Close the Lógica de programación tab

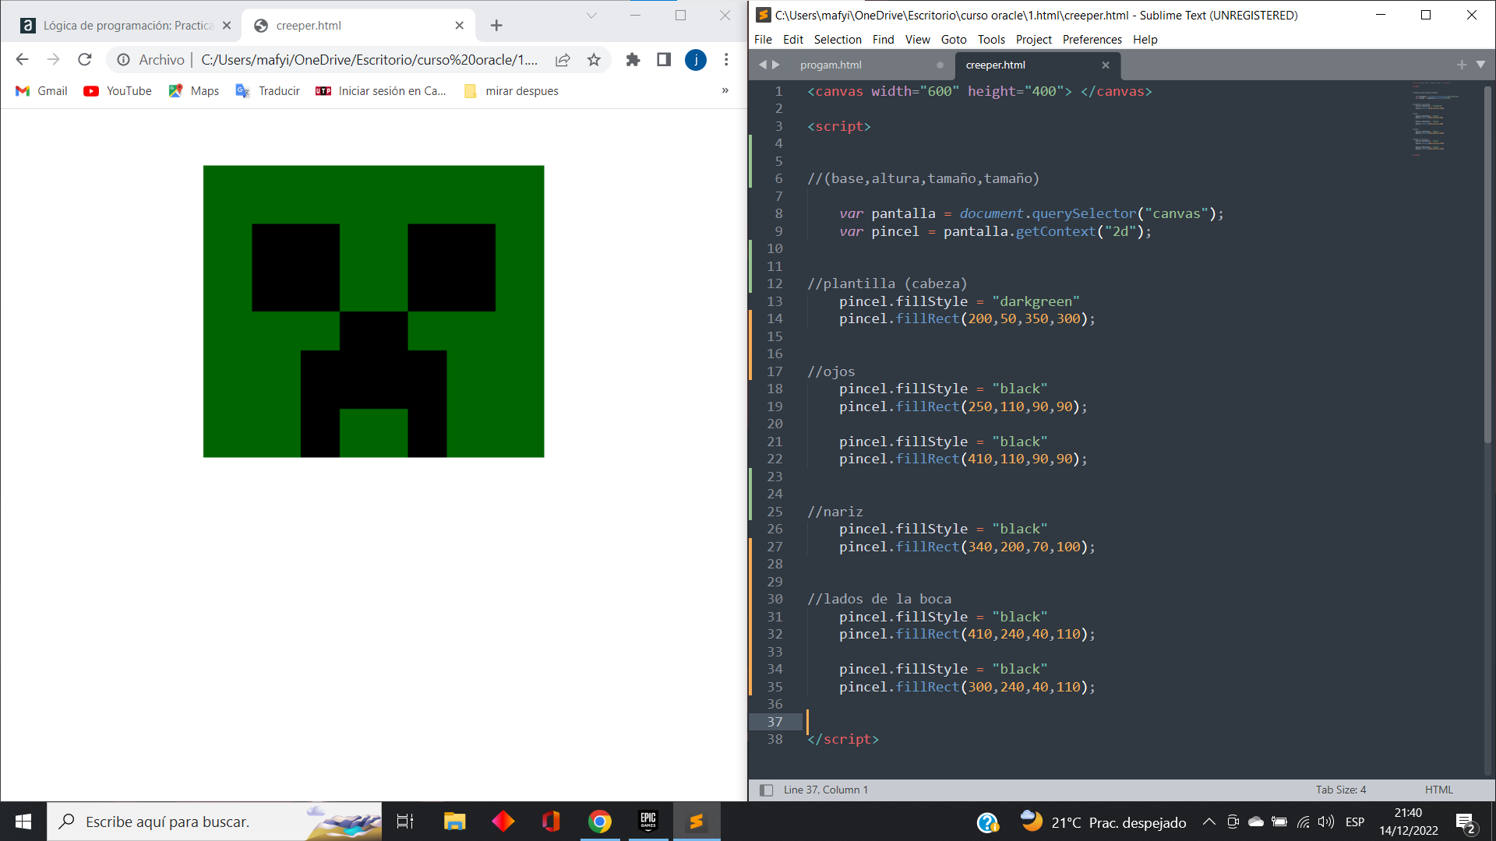tap(227, 26)
